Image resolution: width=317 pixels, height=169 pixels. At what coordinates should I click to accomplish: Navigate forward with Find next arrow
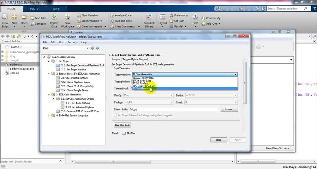[x=97, y=48]
